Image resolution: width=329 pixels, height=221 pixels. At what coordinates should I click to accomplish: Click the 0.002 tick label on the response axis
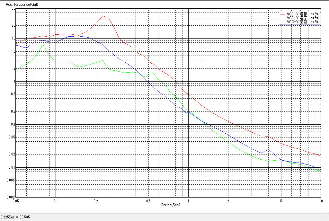point(11,197)
